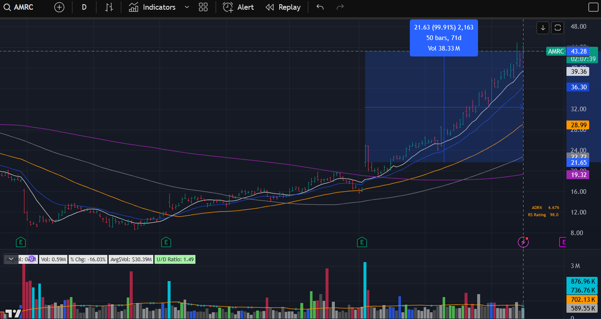Open the D timeframe interval selector

(84, 7)
